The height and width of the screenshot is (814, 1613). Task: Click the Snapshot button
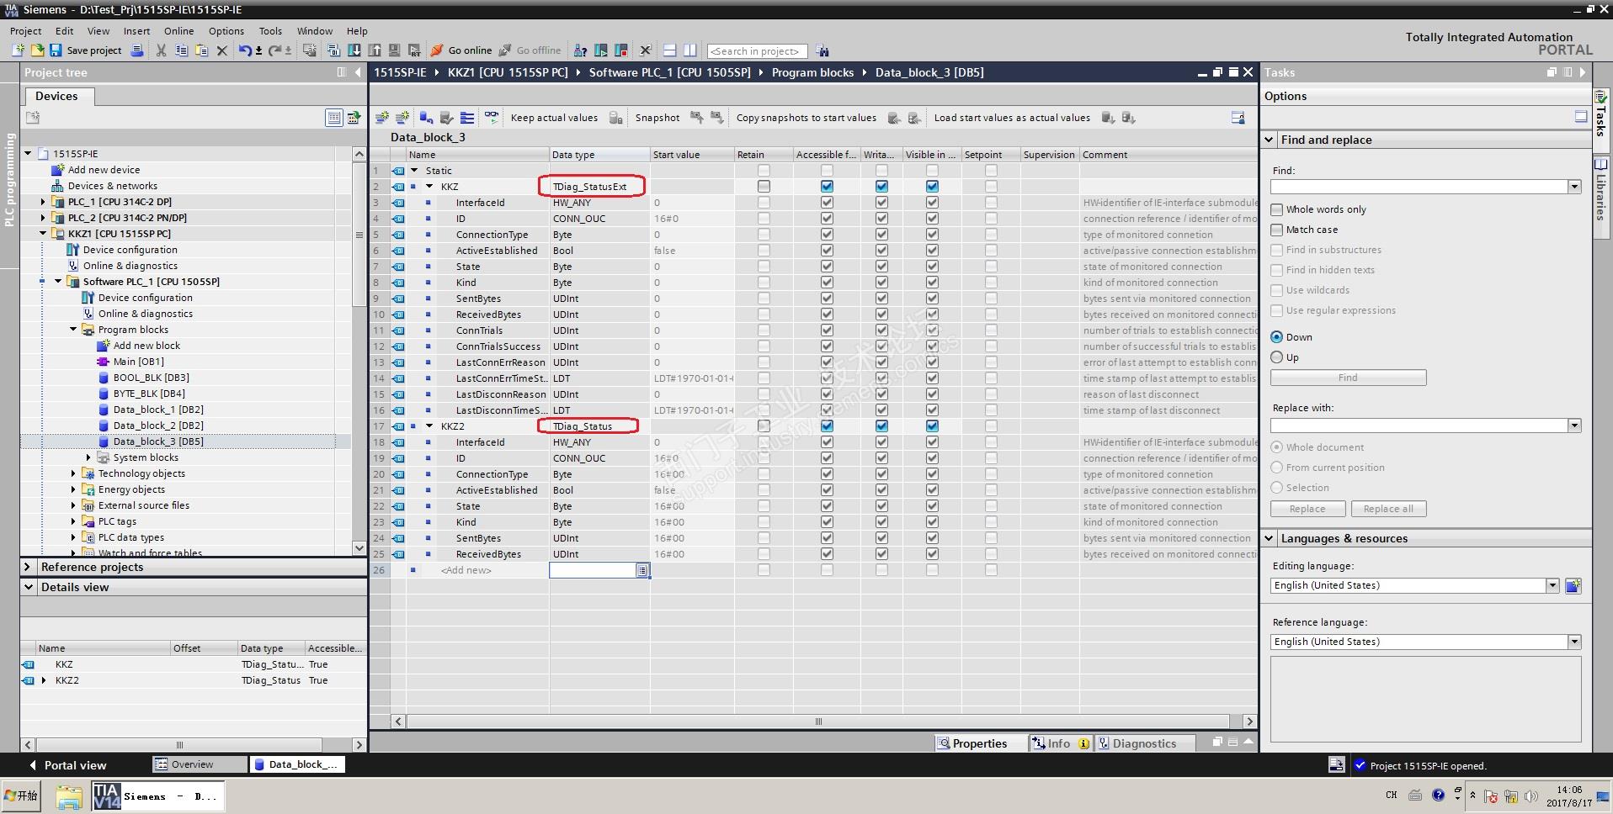point(657,118)
